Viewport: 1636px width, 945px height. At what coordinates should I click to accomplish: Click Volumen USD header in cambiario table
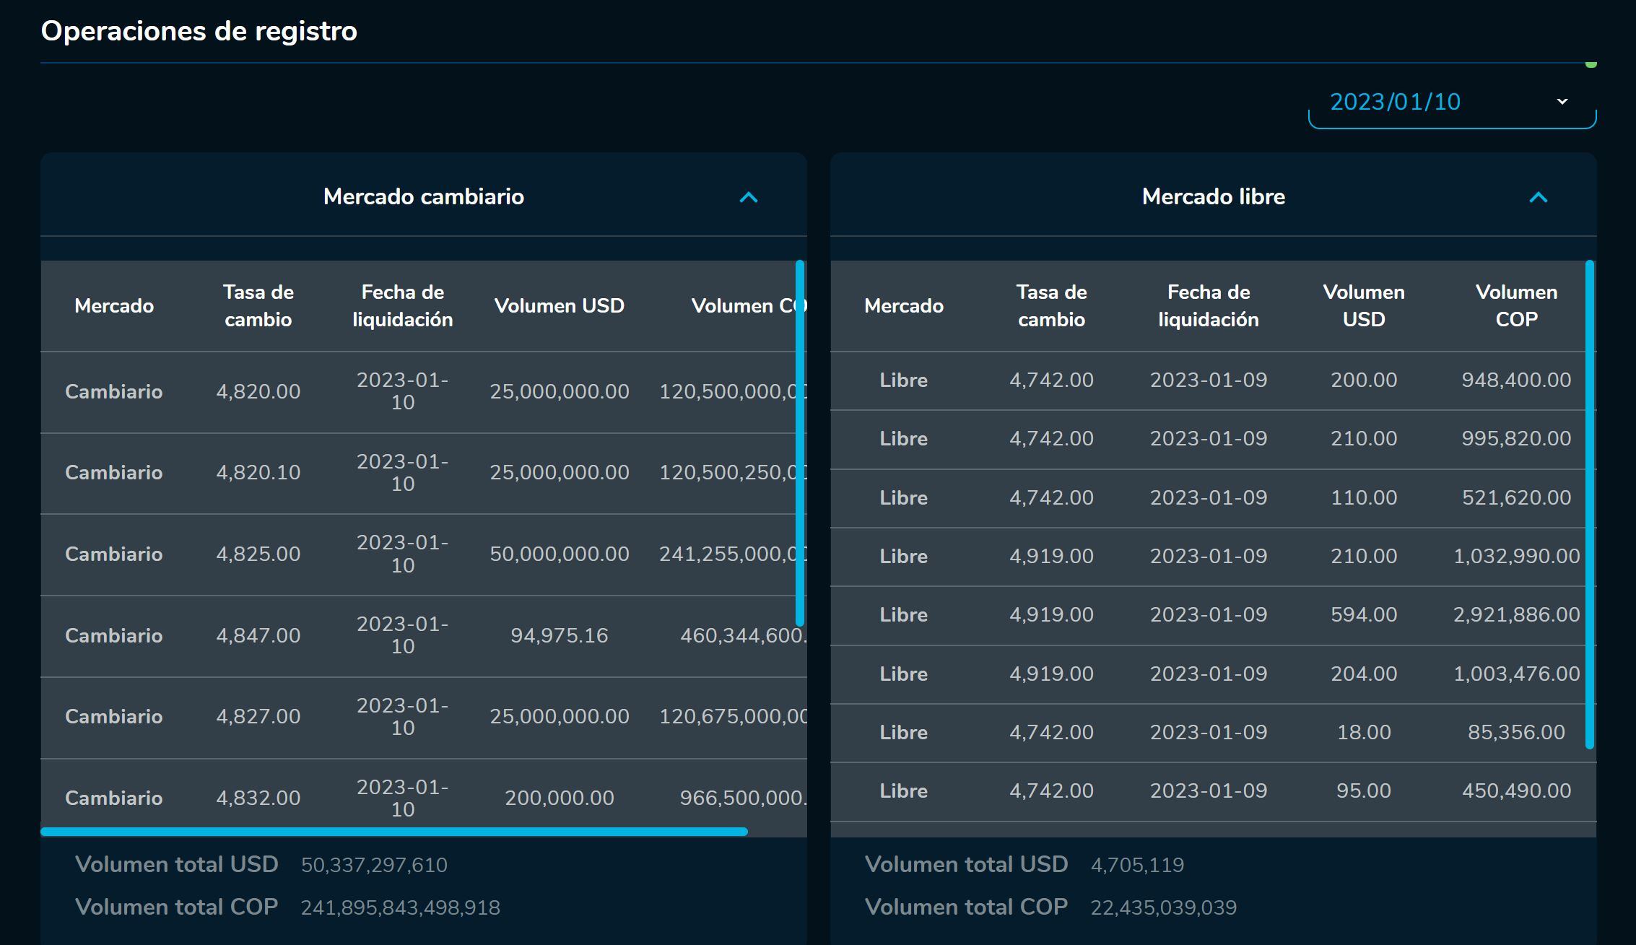point(559,305)
